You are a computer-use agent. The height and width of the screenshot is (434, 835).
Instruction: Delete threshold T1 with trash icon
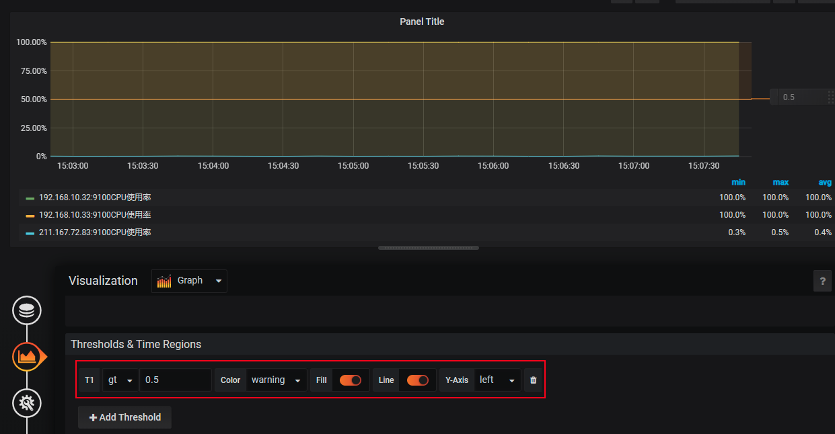coord(534,380)
